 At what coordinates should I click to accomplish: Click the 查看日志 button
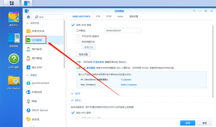point(89,47)
